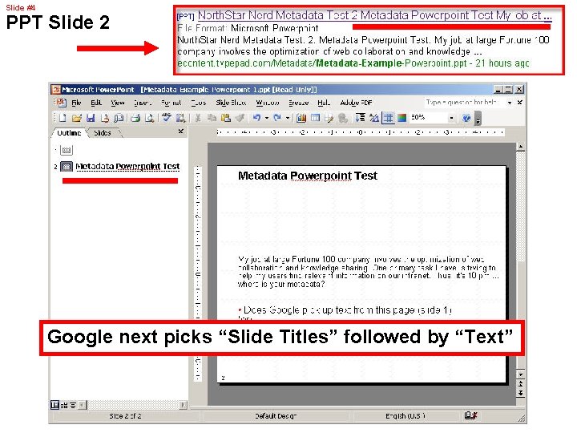Click the E-mail icon in toolbar
The image size is (577, 433).
coord(119,118)
